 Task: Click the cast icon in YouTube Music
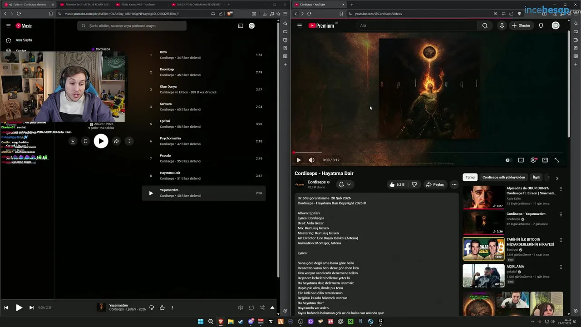[x=241, y=26]
